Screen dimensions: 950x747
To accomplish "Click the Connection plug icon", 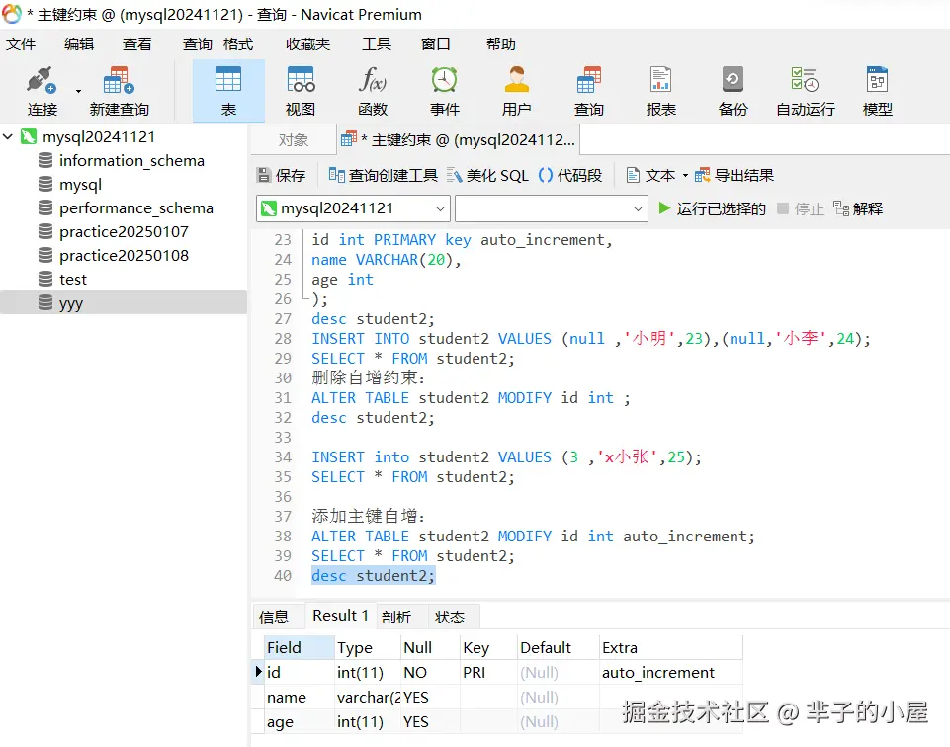I will [42, 80].
